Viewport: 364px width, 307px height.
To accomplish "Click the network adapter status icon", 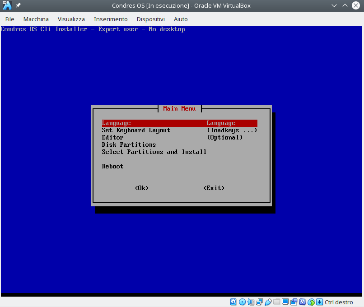I will 259,302.
